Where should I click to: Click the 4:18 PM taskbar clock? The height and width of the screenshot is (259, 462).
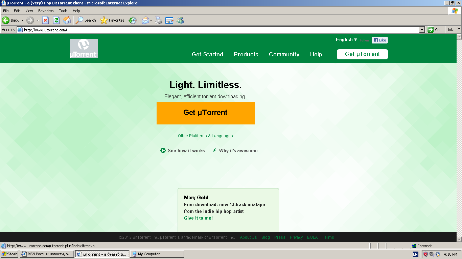451,254
